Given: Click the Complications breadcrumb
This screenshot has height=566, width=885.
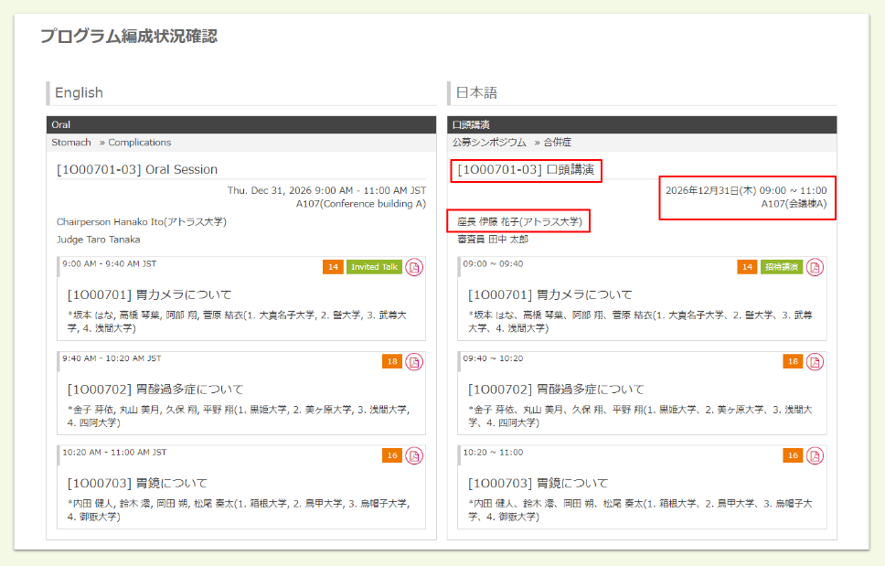Looking at the screenshot, I should tap(139, 143).
